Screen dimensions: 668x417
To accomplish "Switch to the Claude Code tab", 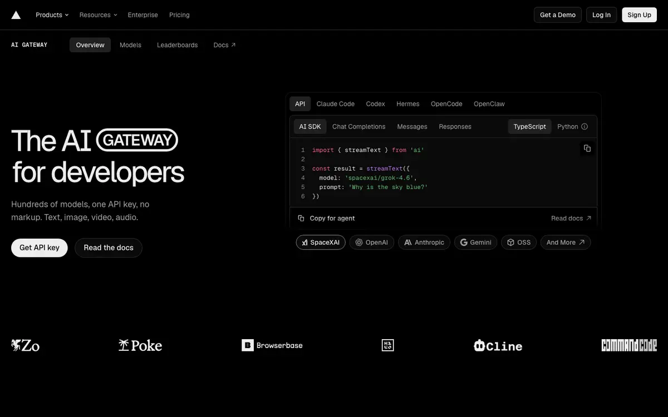I will coord(336,104).
